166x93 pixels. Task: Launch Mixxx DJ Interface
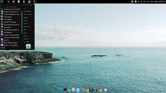coord(11,45)
